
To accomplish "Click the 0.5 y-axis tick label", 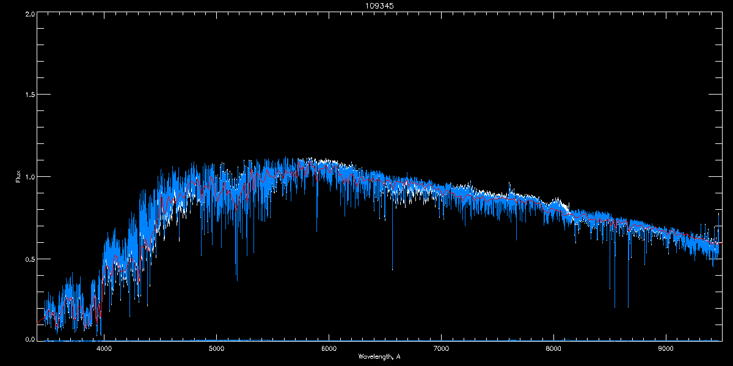I will (29, 259).
